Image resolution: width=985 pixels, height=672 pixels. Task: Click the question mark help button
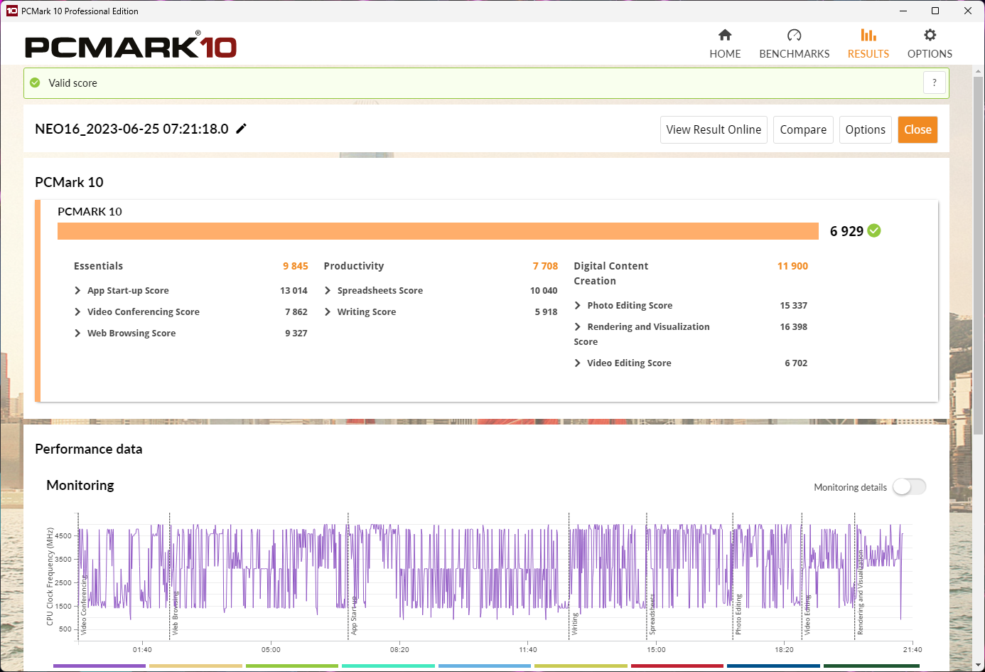pyautogui.click(x=935, y=82)
